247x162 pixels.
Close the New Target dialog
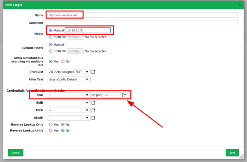pyautogui.click(x=240, y=5)
